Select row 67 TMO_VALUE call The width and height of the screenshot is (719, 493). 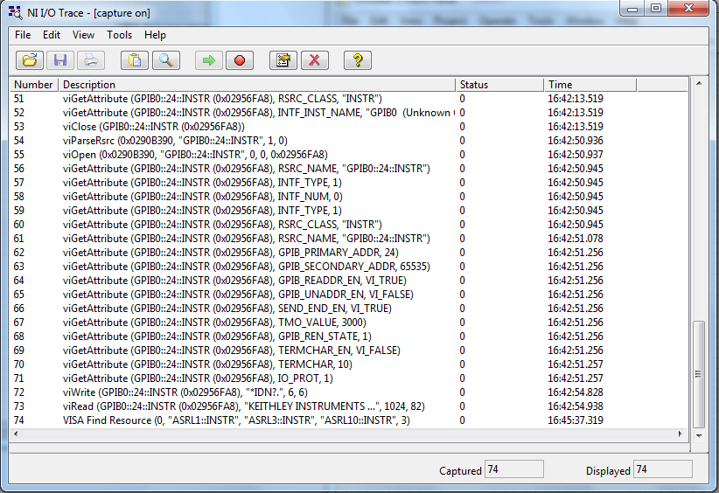[348, 322]
